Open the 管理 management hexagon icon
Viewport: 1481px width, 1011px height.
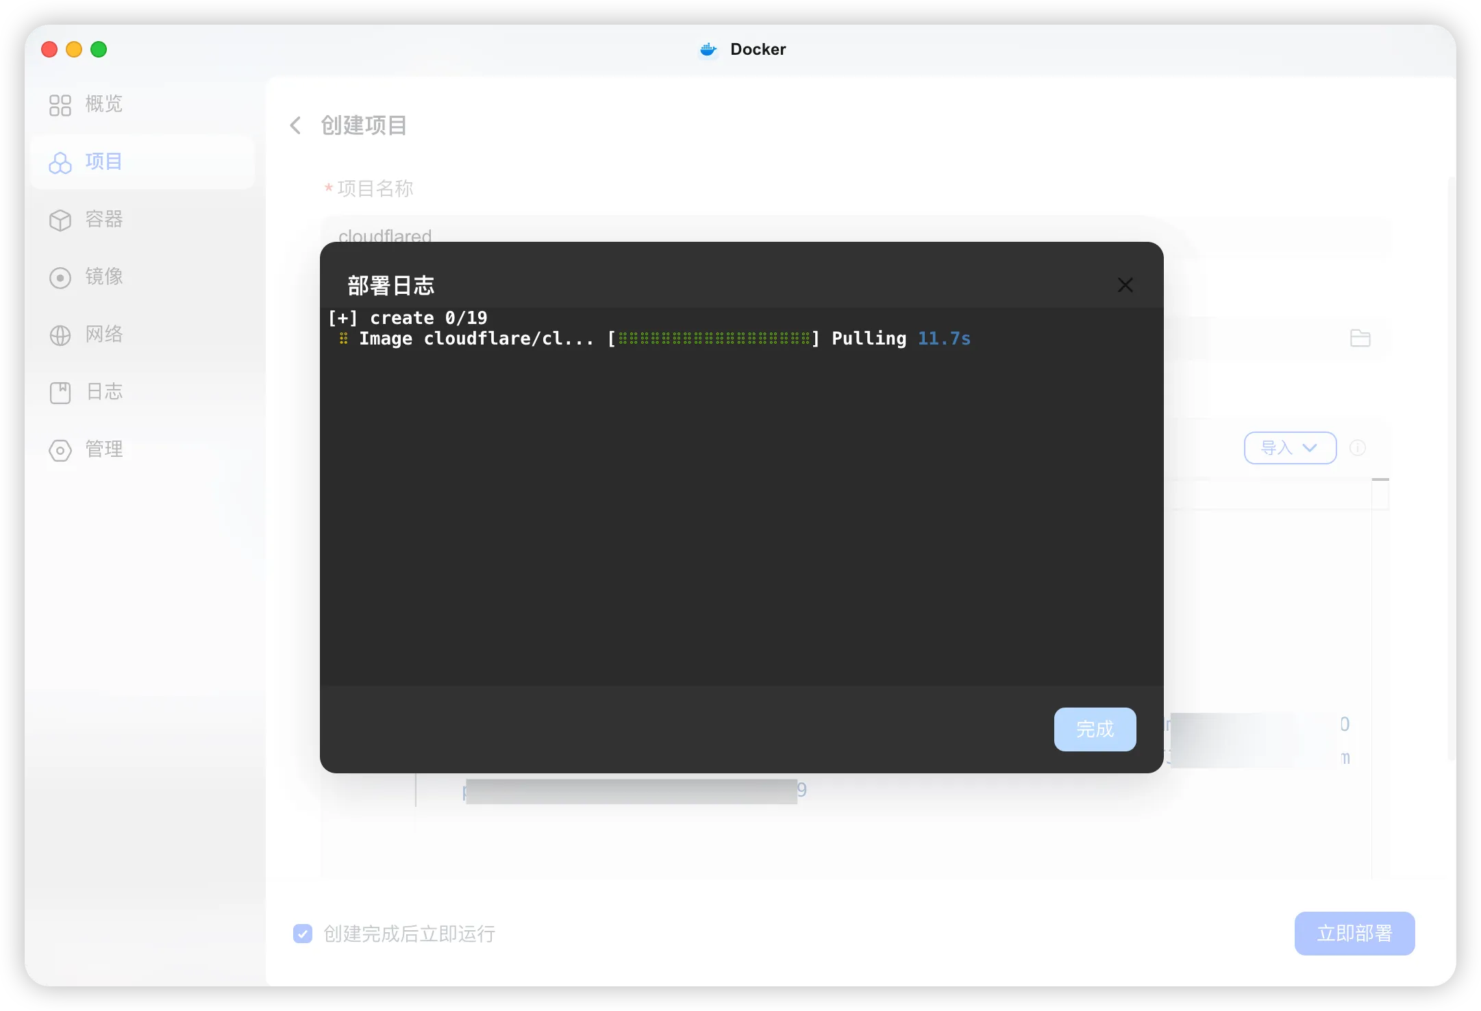(x=60, y=450)
